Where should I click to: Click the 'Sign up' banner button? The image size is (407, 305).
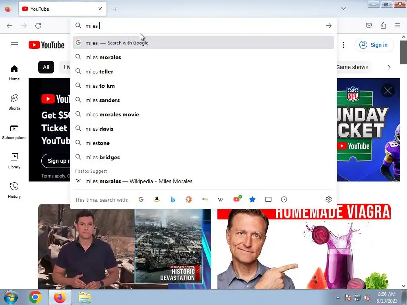pos(56,161)
